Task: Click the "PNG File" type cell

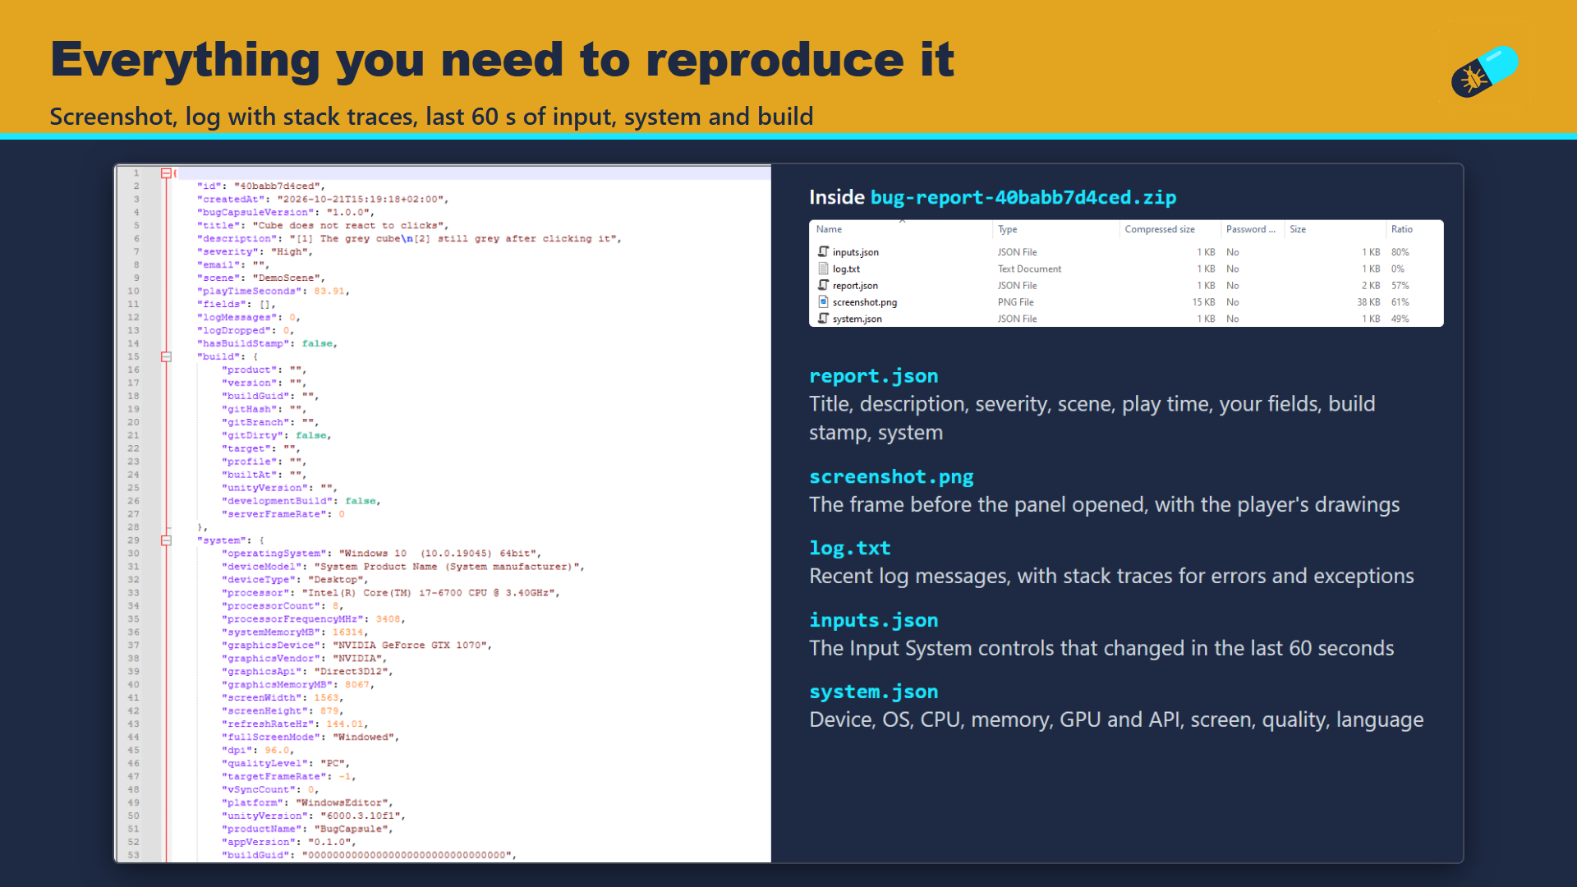Action: [x=1015, y=302]
